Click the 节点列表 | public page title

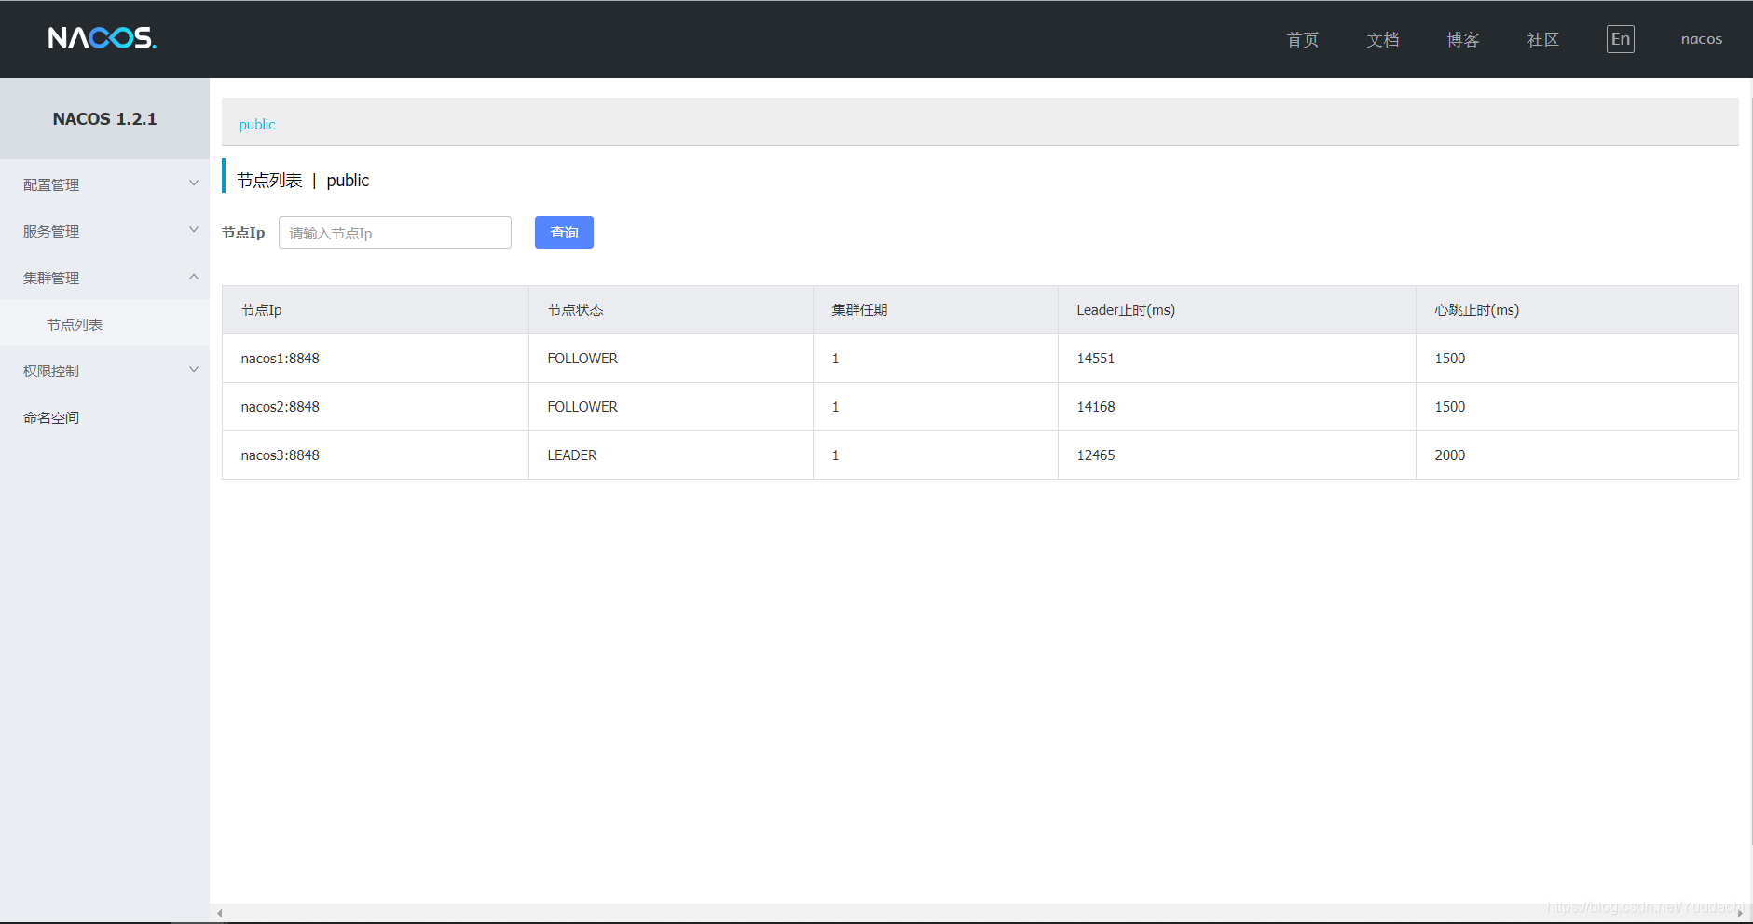coord(303,181)
